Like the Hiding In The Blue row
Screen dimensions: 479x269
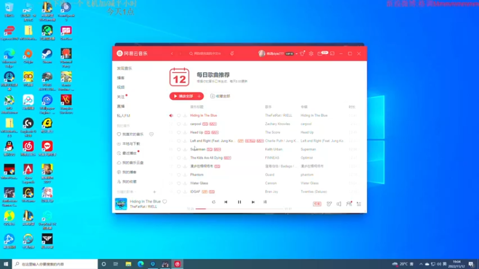click(x=179, y=115)
